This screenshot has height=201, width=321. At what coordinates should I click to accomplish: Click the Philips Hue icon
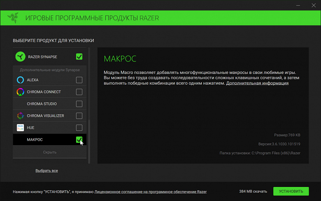click(x=20, y=128)
